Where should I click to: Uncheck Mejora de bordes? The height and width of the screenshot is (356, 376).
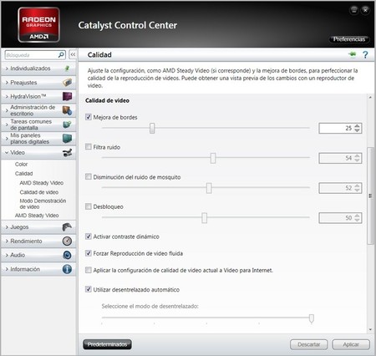click(89, 117)
